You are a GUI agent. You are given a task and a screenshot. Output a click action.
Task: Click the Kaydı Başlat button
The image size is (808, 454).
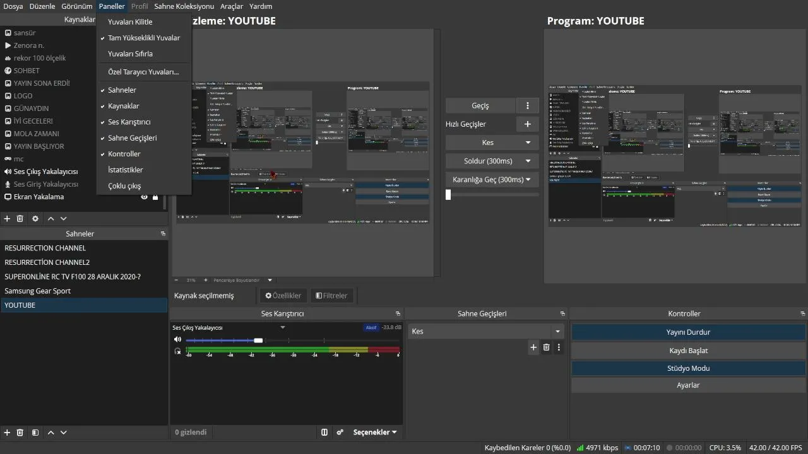(688, 351)
